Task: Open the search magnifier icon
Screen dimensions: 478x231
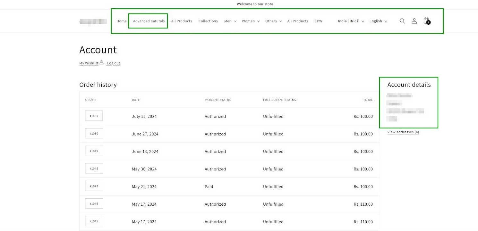Action: (x=402, y=21)
